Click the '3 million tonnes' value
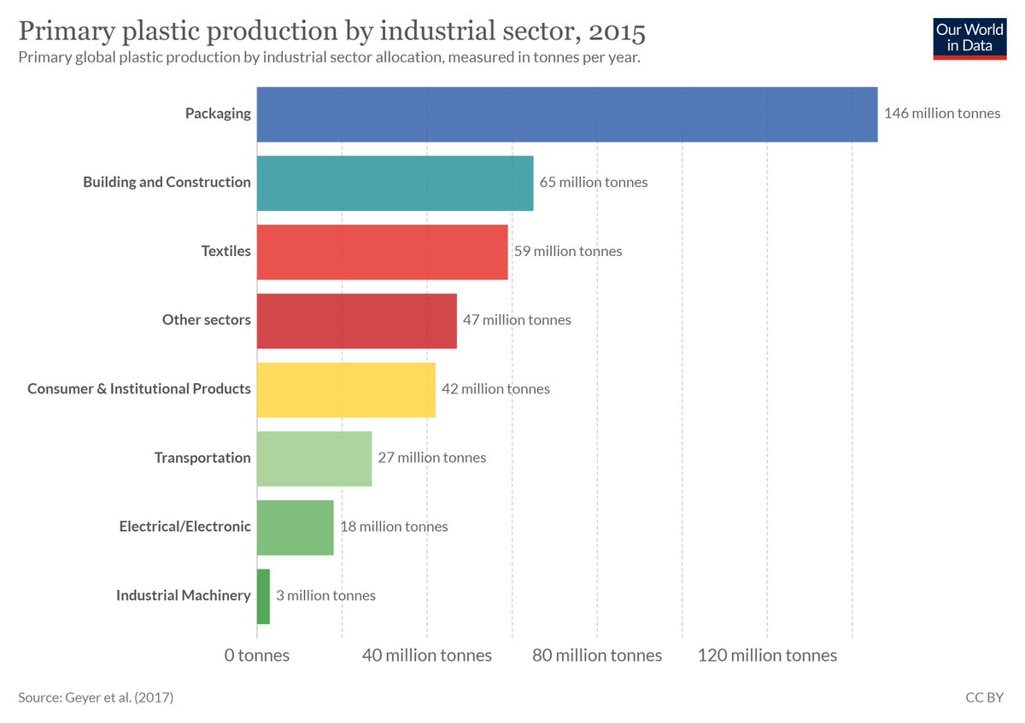 tap(325, 596)
